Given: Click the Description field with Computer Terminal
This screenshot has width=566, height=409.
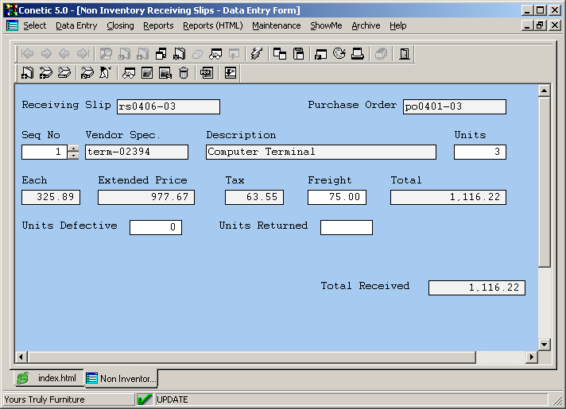Looking at the screenshot, I should 320,152.
